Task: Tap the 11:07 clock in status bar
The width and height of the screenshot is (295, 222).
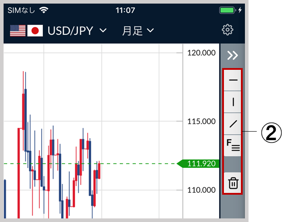Action: point(125,10)
